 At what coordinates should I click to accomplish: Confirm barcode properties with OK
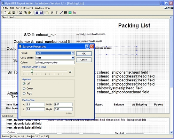[x=84, y=54]
